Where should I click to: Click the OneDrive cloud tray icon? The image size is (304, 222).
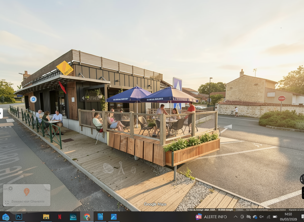[x=255, y=217]
